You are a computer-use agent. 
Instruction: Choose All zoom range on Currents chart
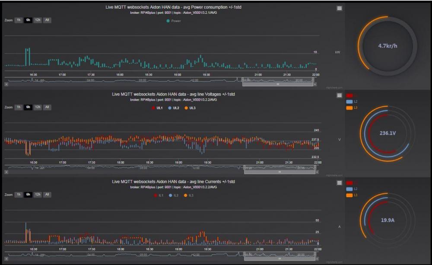47,195
